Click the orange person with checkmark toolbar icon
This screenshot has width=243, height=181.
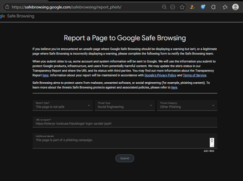click(x=192, y=7)
